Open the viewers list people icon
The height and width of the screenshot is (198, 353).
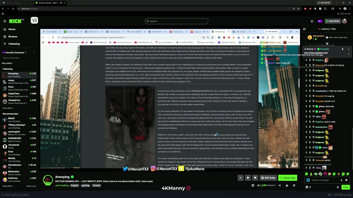[294, 186]
